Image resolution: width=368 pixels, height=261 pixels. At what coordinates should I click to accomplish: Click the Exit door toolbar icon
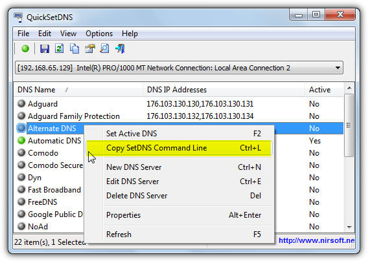click(120, 48)
